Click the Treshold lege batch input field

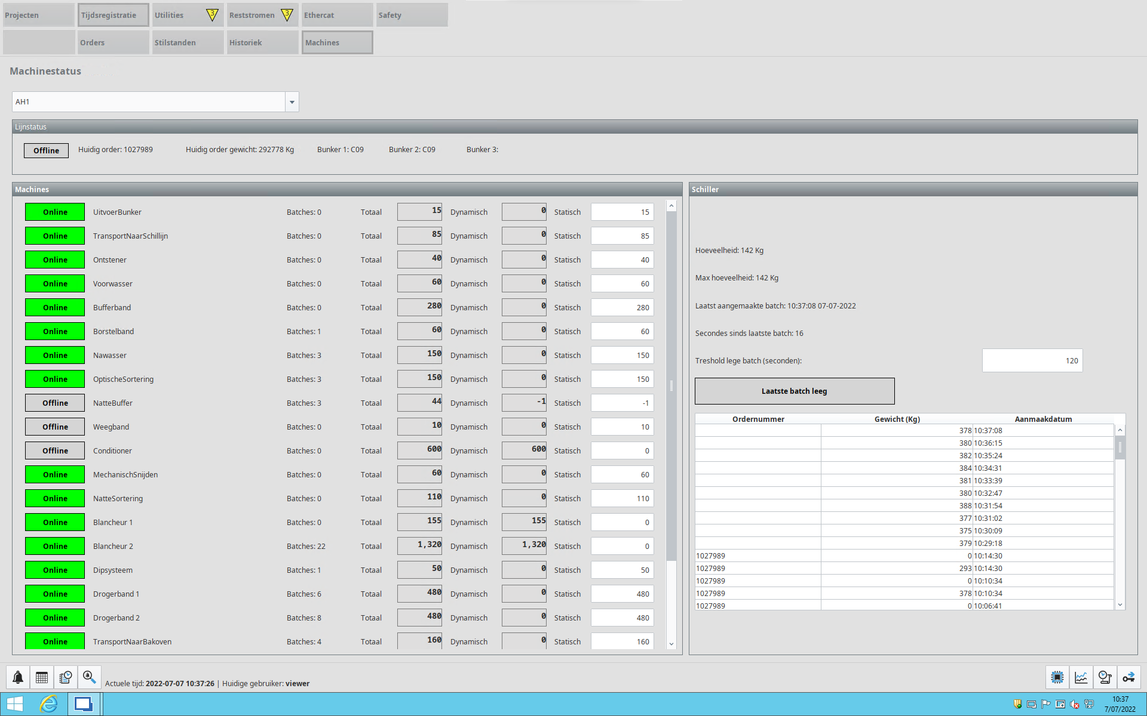click(1032, 360)
